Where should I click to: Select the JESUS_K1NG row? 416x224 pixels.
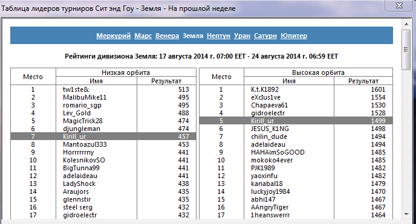pos(296,129)
